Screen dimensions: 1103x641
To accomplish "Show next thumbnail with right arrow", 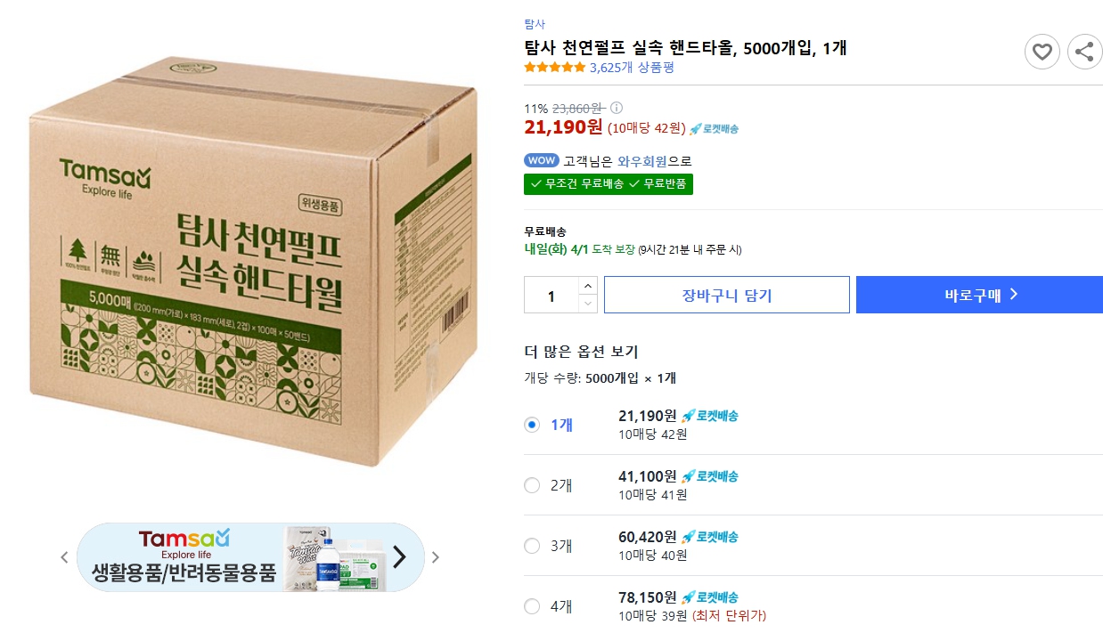I will [x=436, y=557].
